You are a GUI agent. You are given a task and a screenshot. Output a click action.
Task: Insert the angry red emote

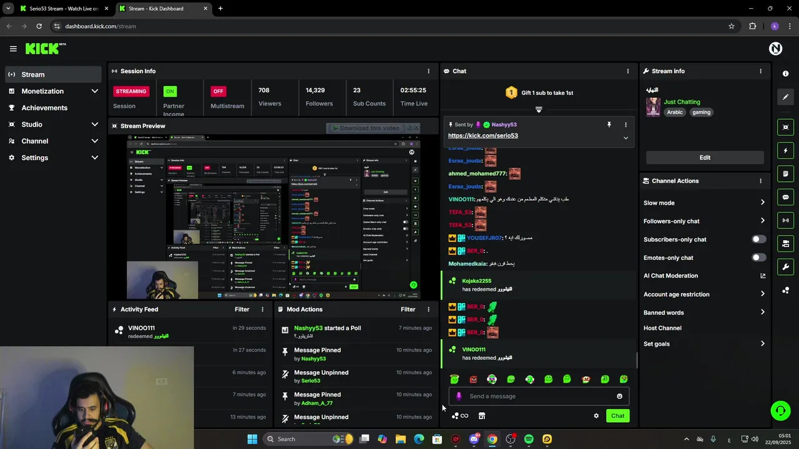pos(473,379)
